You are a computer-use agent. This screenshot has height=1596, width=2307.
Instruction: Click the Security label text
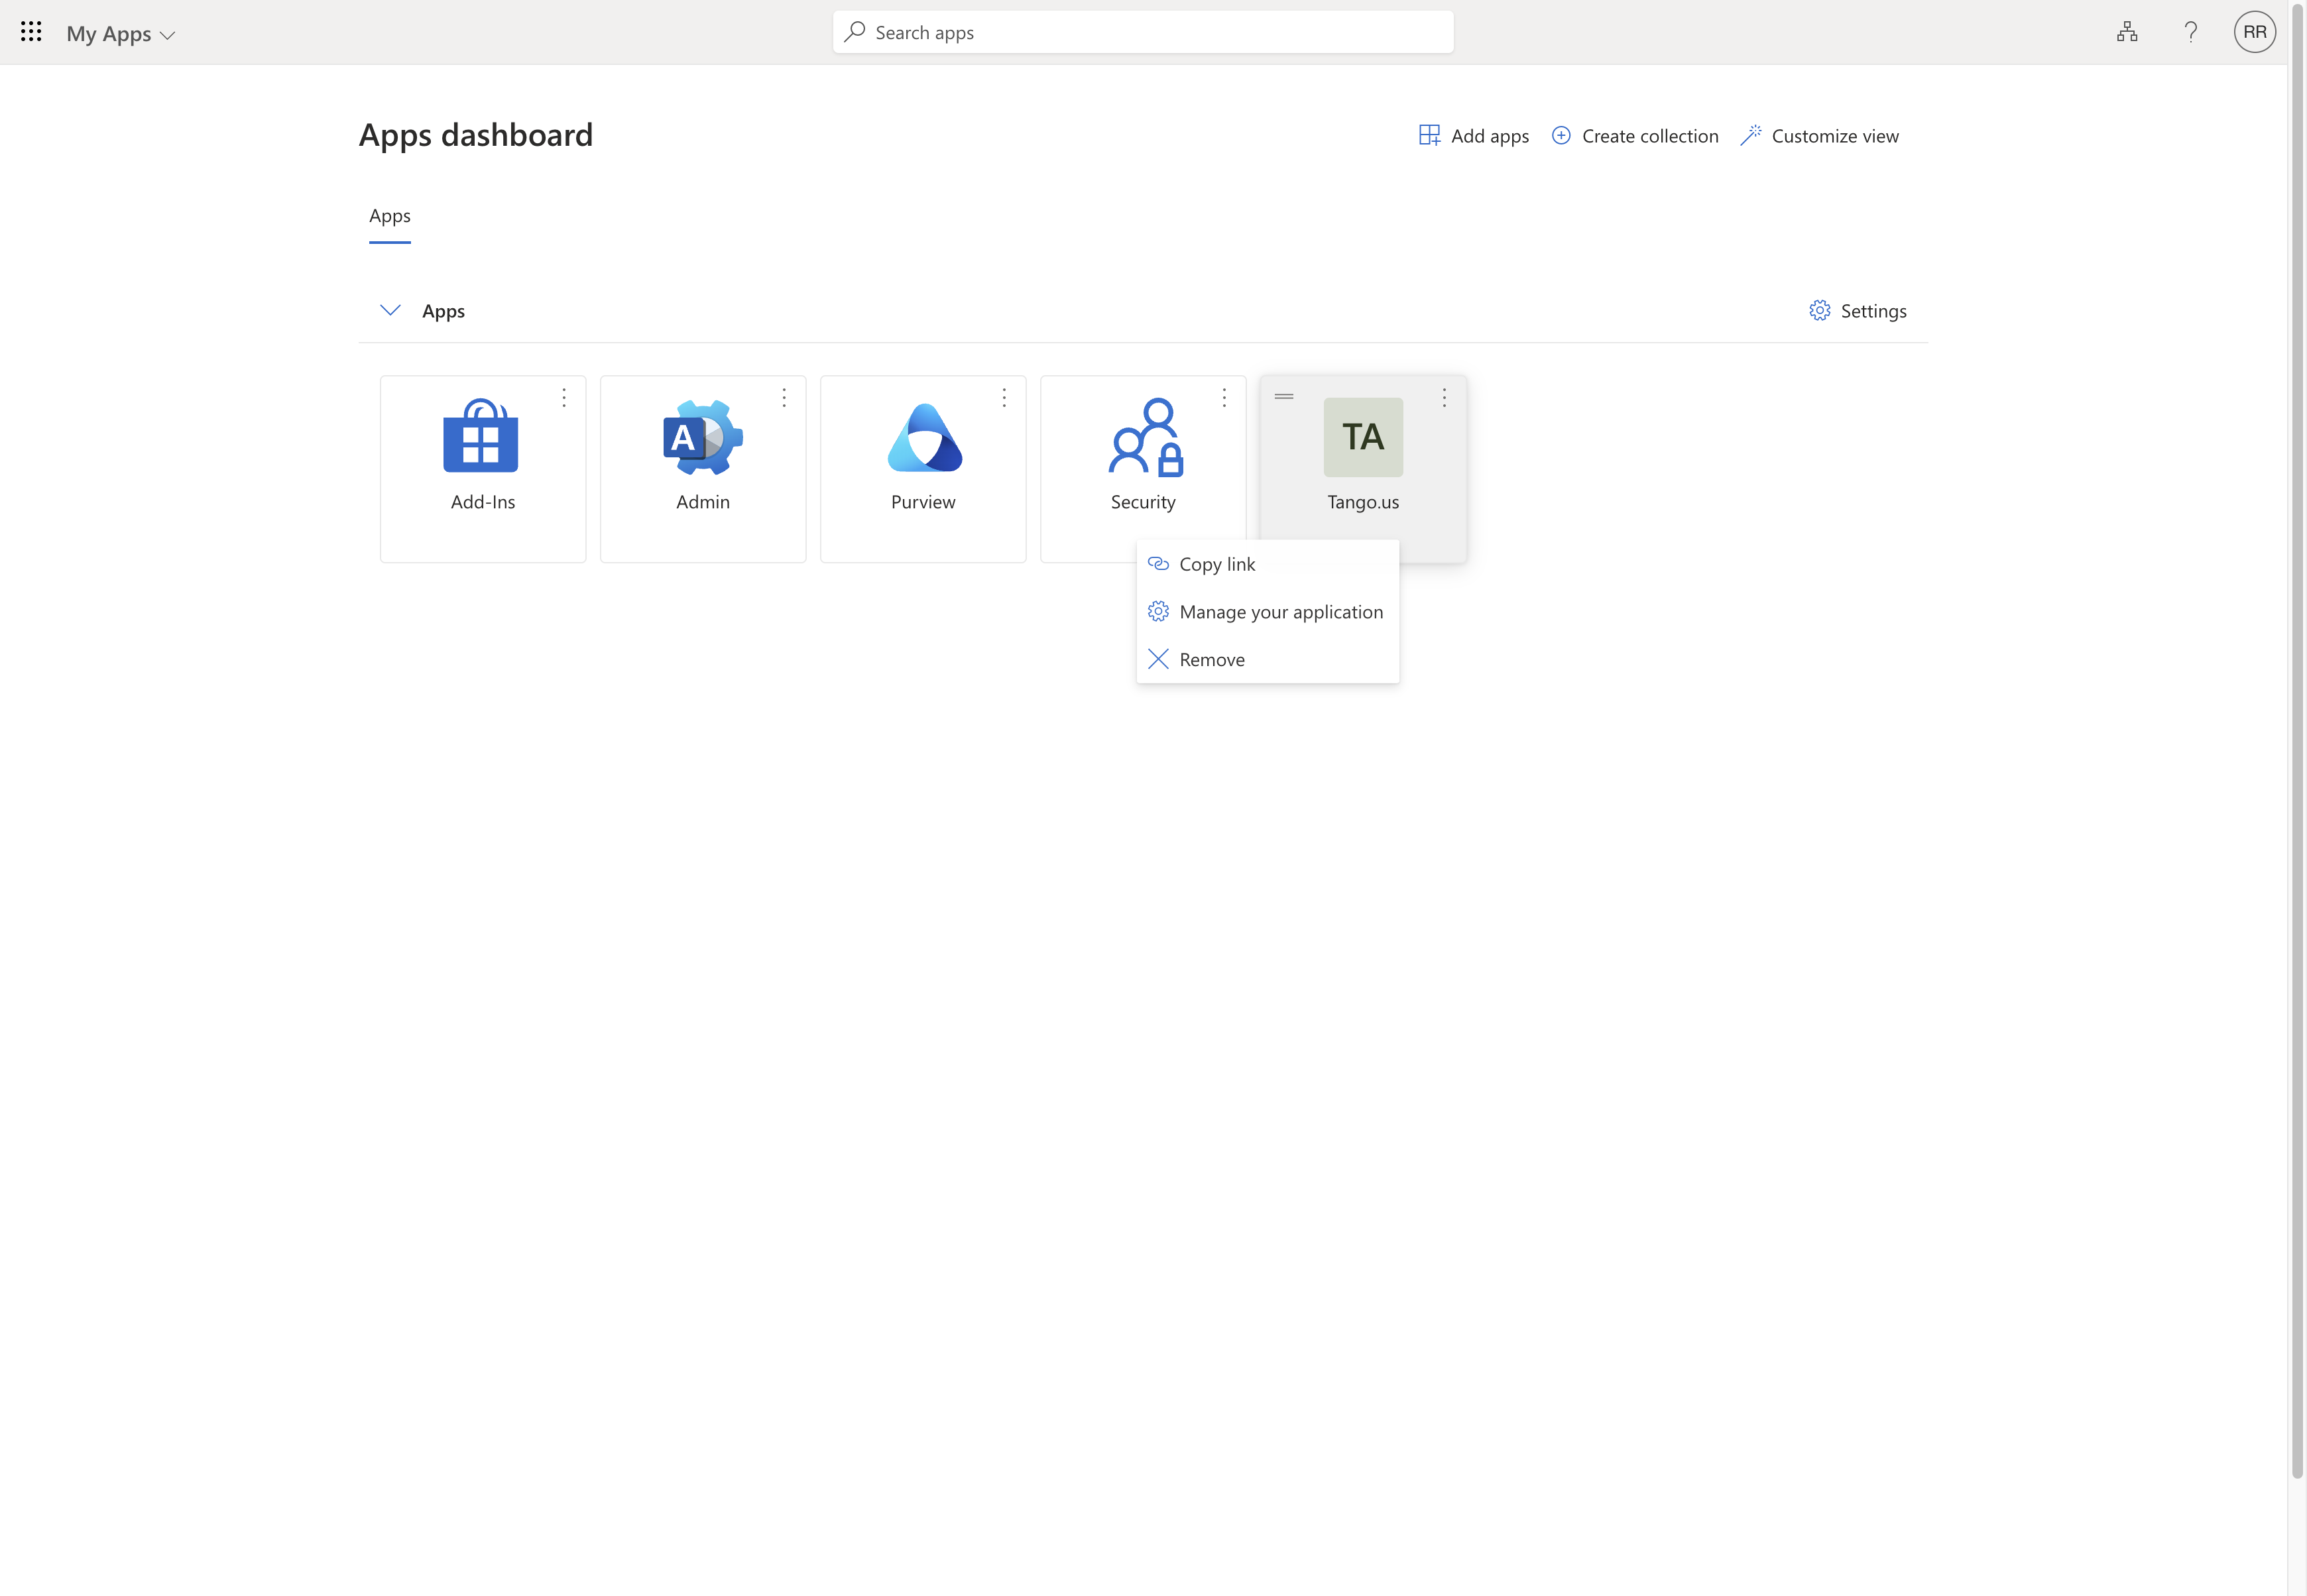pyautogui.click(x=1143, y=502)
